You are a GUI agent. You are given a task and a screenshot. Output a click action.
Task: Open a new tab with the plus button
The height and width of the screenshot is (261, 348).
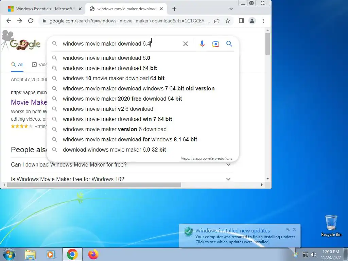click(174, 9)
